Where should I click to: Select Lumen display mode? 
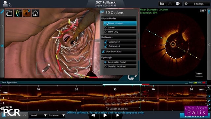120,27
